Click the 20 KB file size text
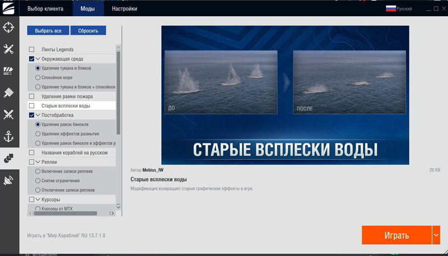The image size is (448, 256). [435, 170]
